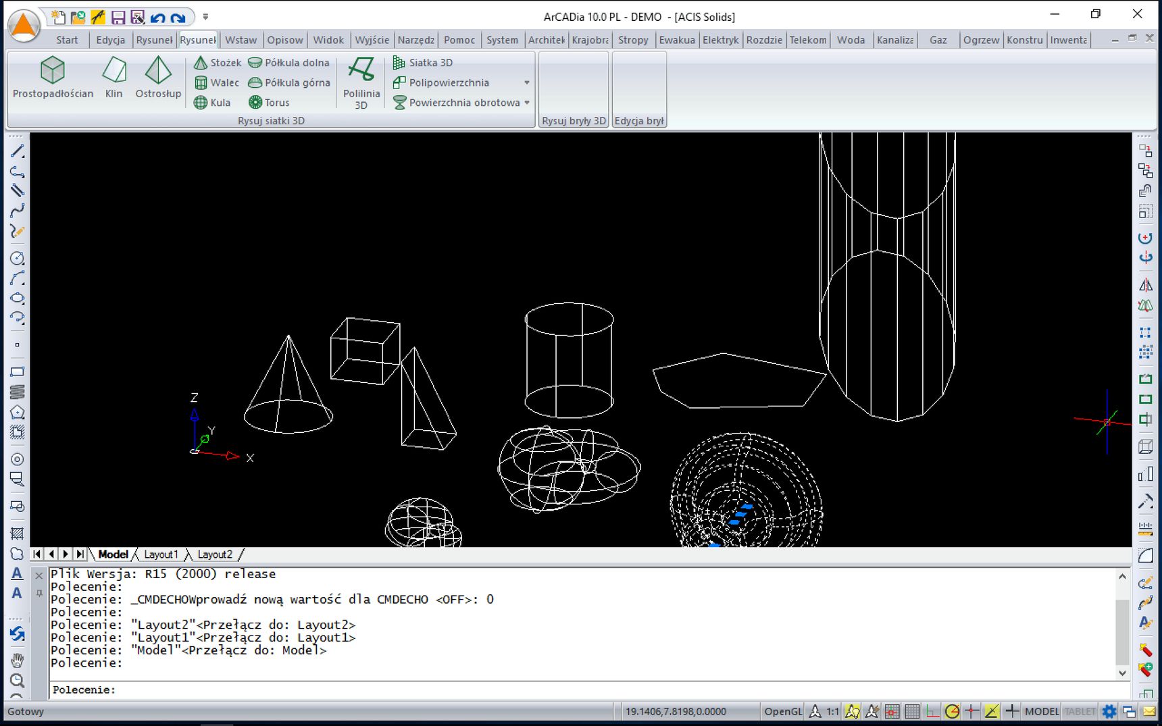Select the Prostopadłościan box mesh tool
The width and height of the screenshot is (1162, 726).
pos(53,78)
